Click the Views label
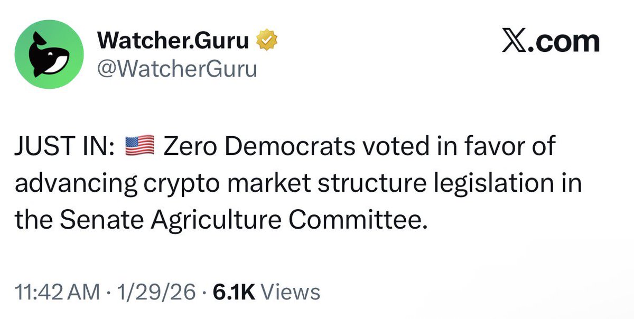Screen dimensions: 634x319 (291, 291)
